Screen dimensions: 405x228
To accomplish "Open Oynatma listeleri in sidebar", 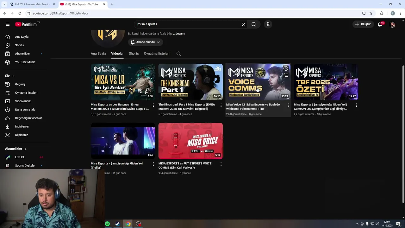I will [x=24, y=93].
